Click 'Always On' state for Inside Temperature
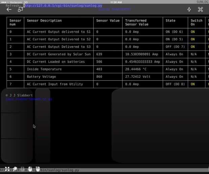 (x=174, y=69)
